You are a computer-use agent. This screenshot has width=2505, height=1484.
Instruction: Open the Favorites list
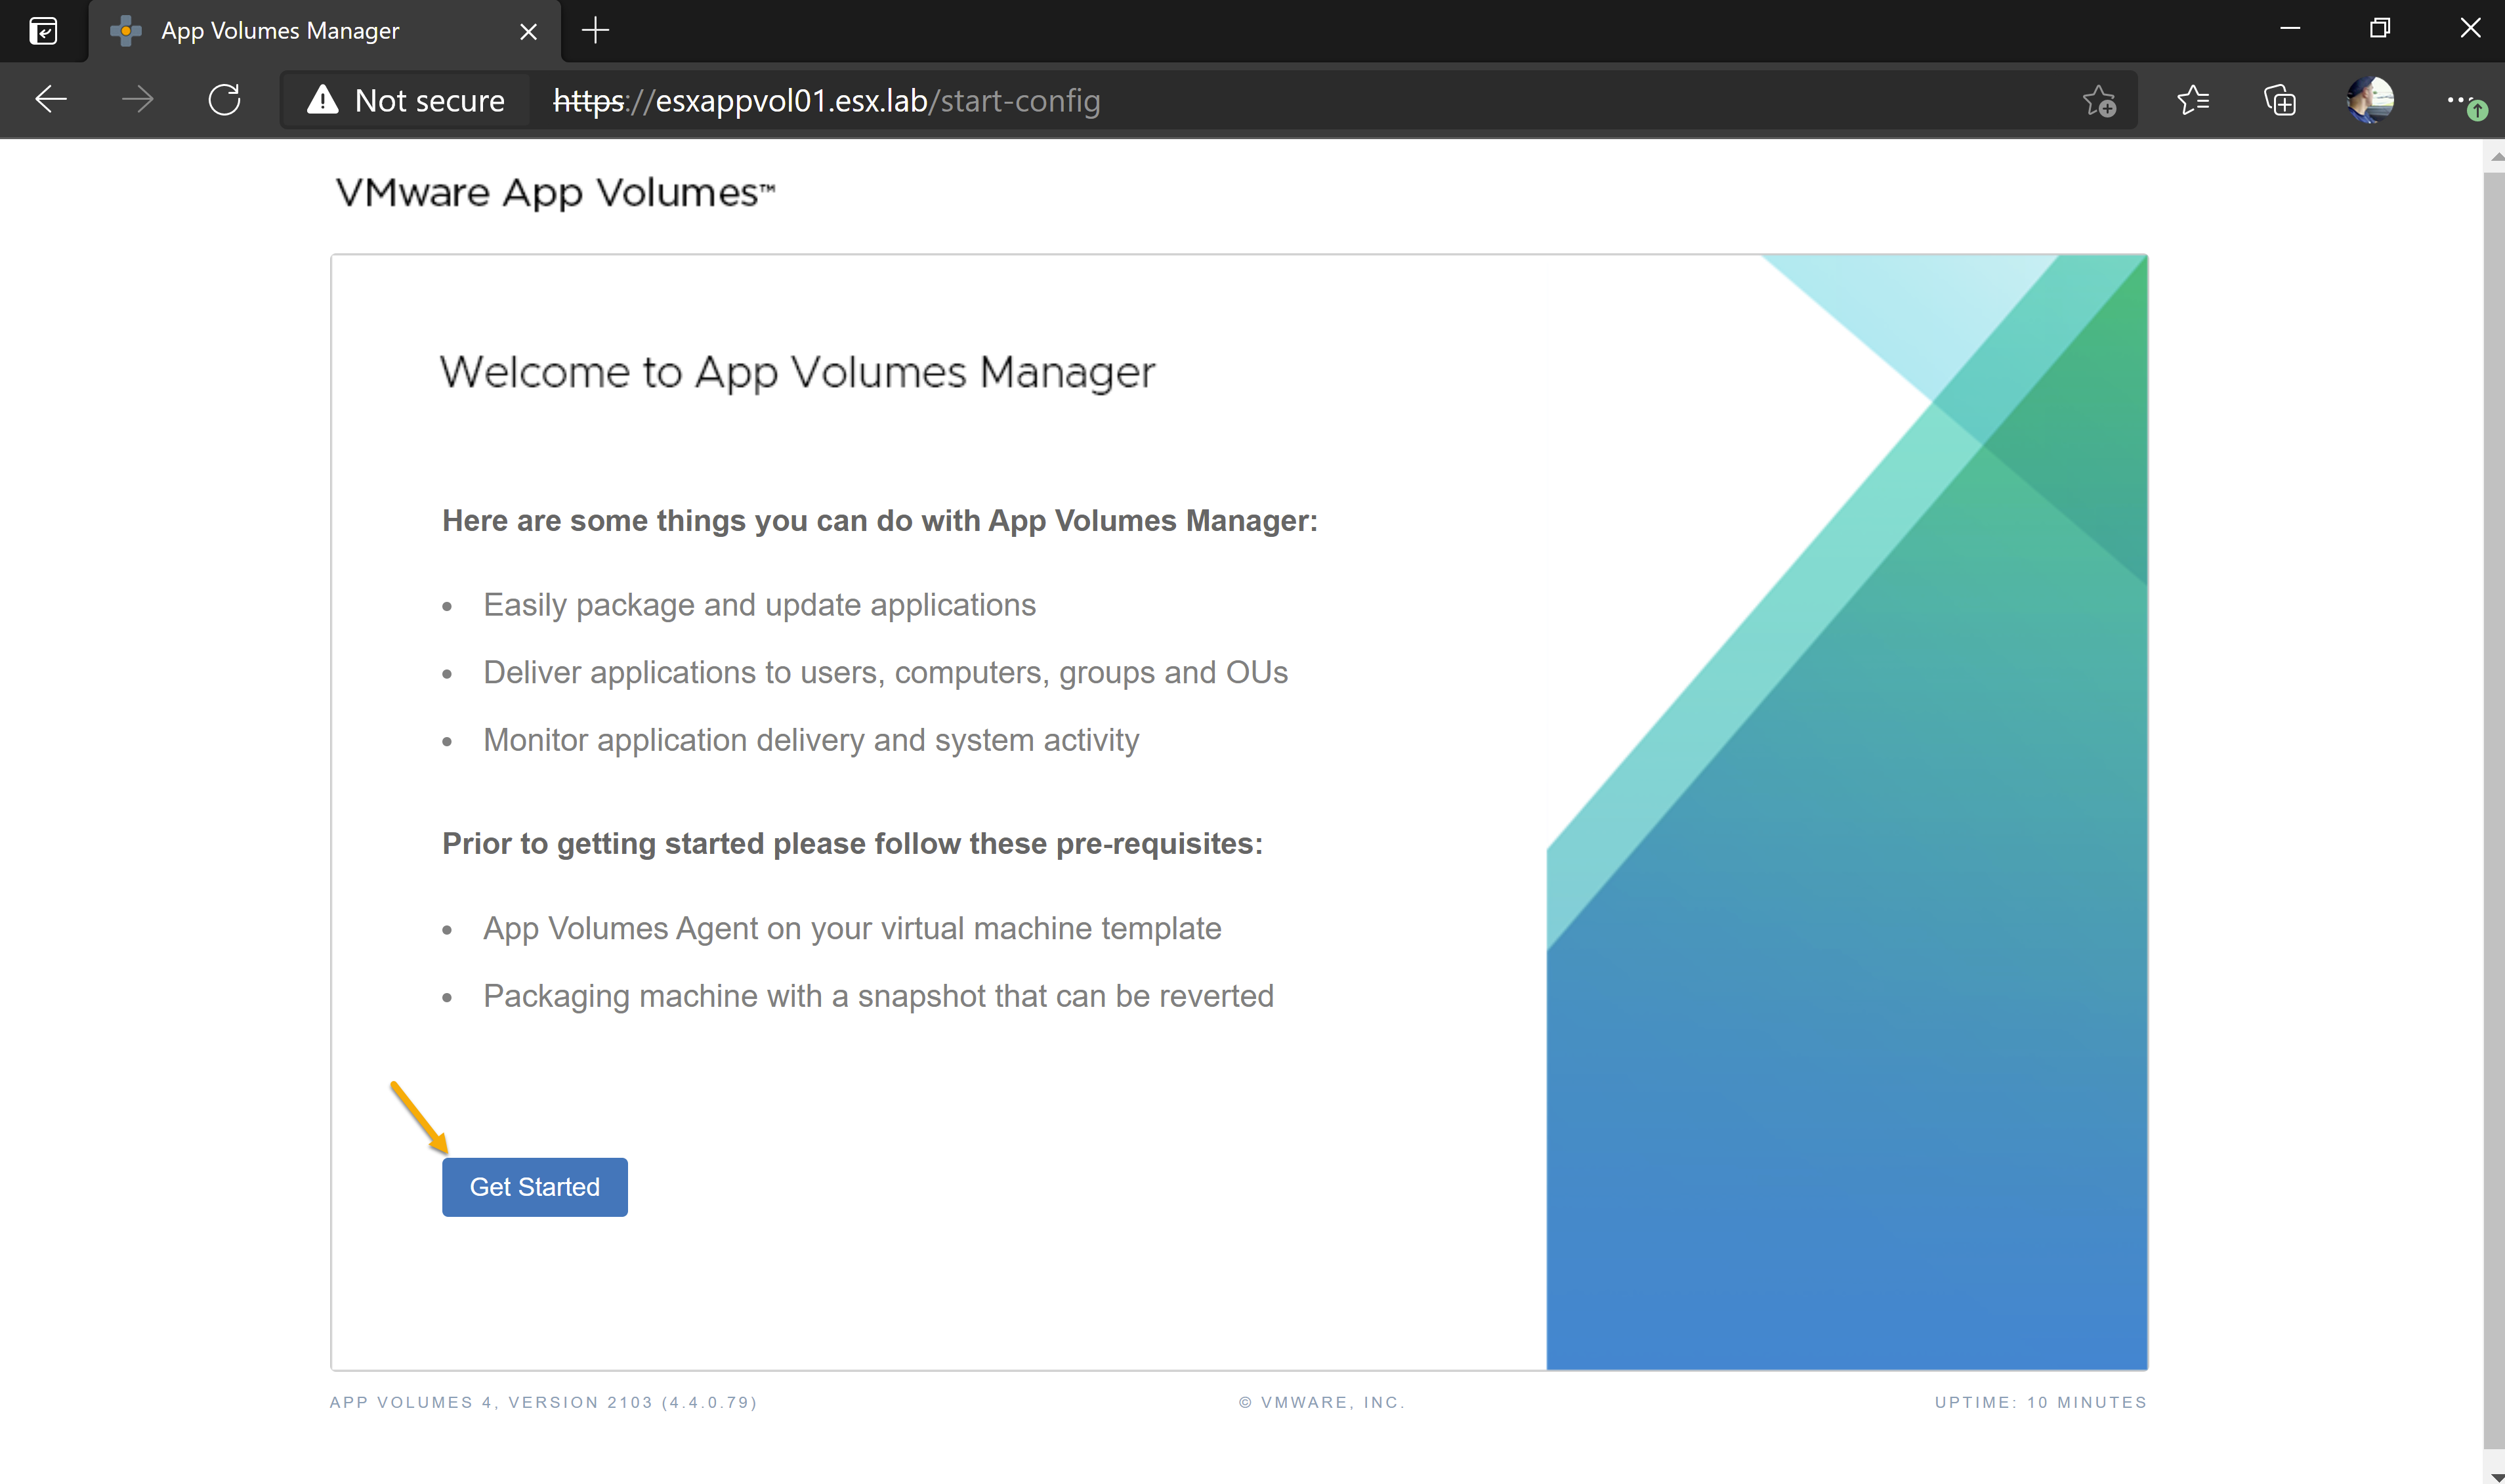(2193, 100)
